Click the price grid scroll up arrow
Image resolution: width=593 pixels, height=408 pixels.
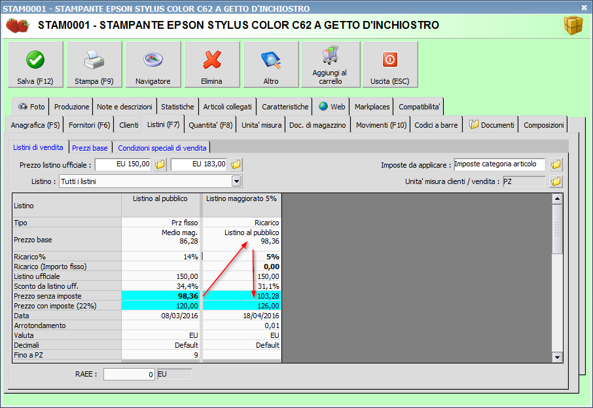click(557, 198)
